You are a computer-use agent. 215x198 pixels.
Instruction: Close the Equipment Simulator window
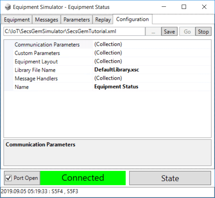click(x=204, y=7)
